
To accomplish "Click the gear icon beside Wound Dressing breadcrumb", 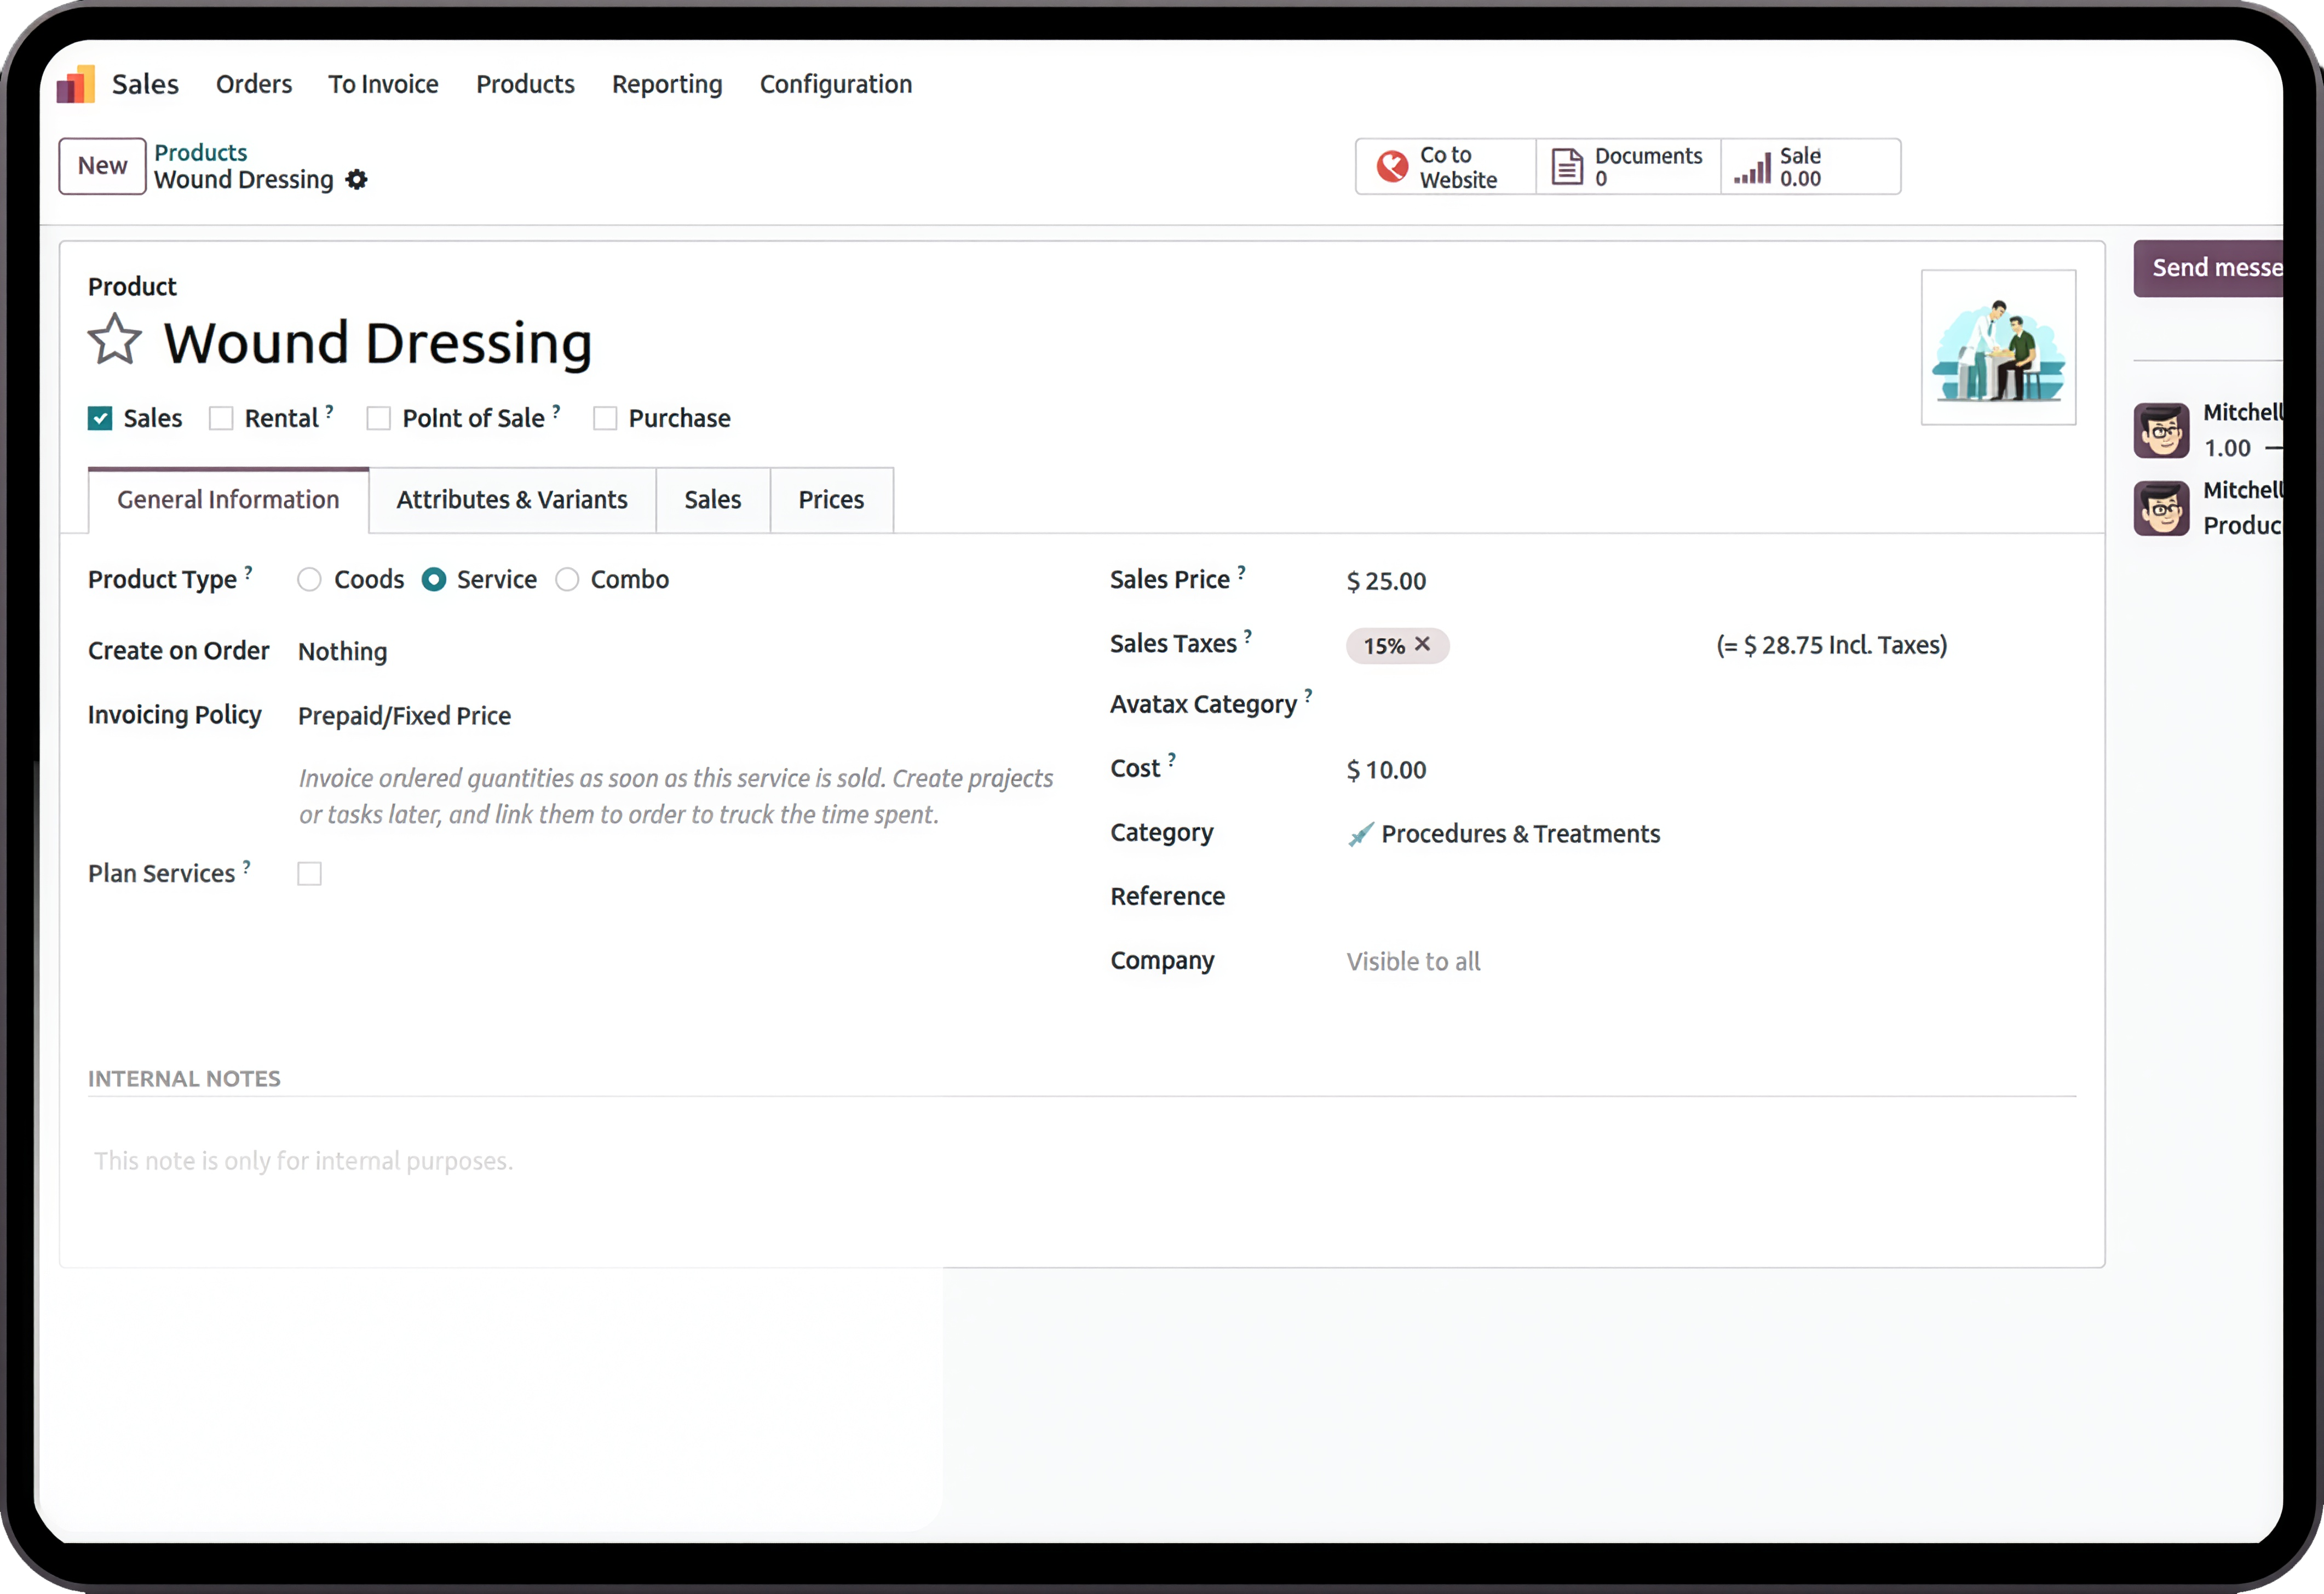I will point(356,180).
